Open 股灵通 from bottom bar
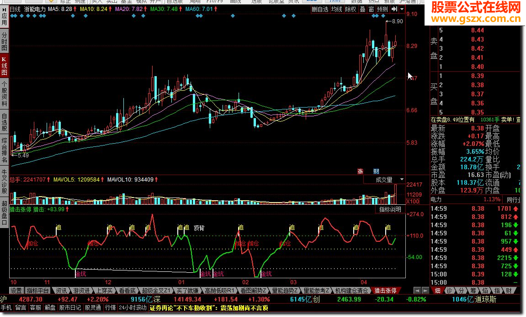526x317 pixels. click(93, 307)
